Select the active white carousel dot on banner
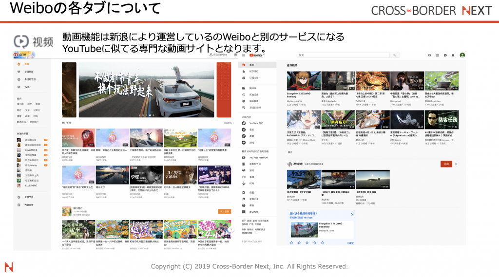Viewport: 499px width, 277px height. click(x=150, y=115)
